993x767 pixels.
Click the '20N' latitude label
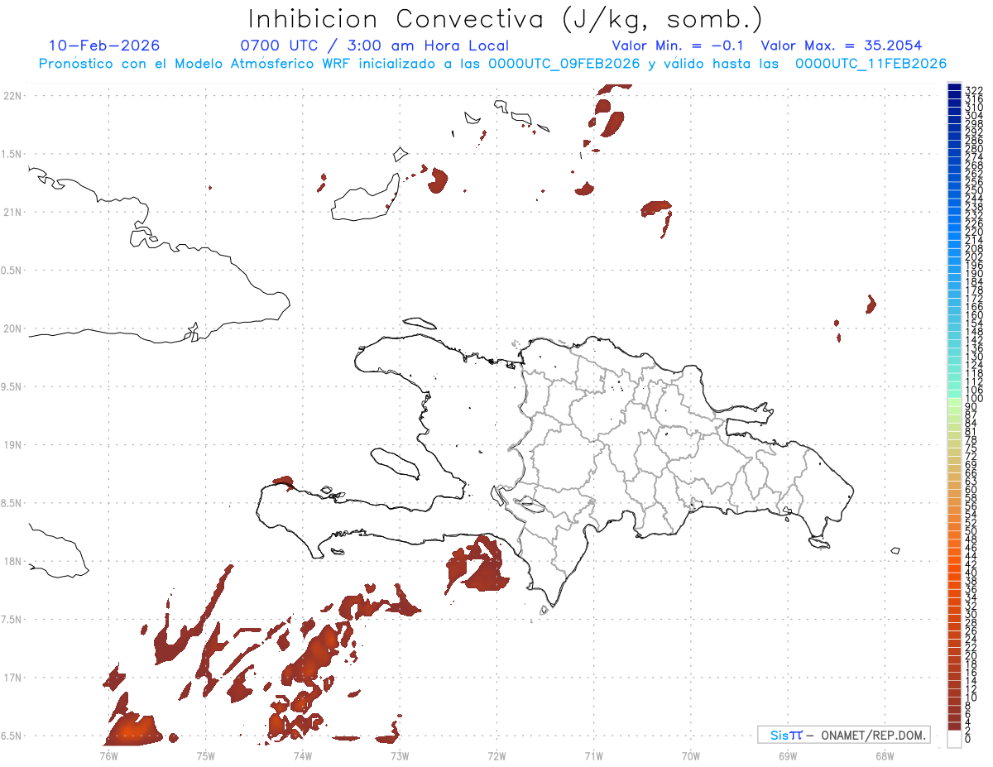click(12, 328)
